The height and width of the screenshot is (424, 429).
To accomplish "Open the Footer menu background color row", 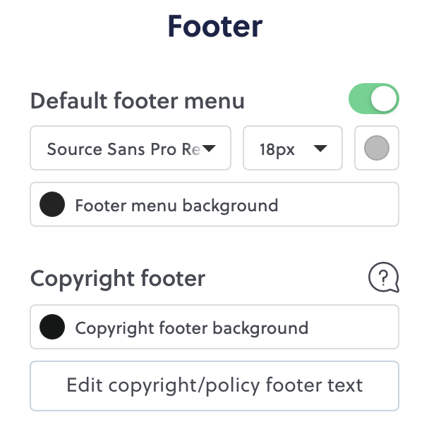I will coord(214,204).
